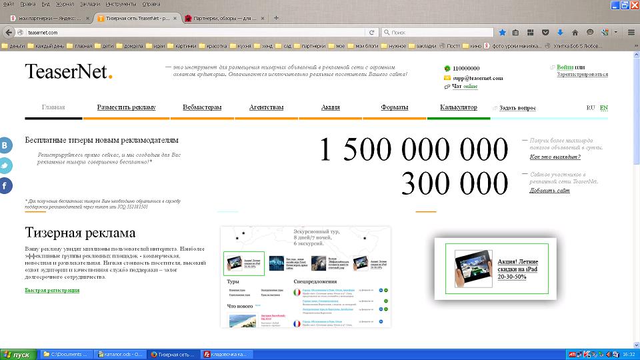Image resolution: width=640 pixels, height=360 pixels.
Task: Open the 'Журнал' menu
Action: (65, 4)
